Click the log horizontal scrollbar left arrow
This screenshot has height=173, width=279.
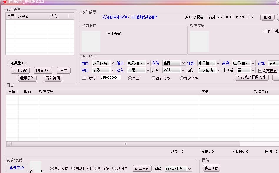(9, 144)
